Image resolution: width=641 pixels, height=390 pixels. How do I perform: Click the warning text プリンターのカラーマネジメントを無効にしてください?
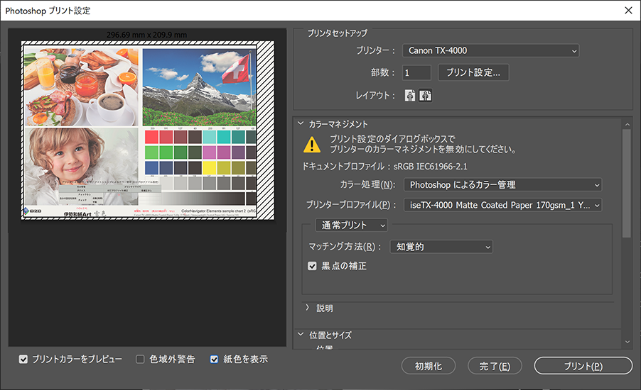click(423, 150)
